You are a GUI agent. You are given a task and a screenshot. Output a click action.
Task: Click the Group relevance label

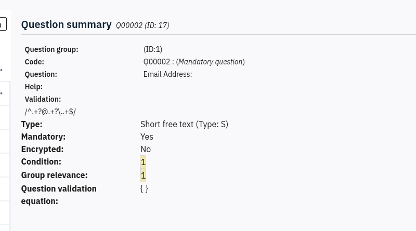54,175
